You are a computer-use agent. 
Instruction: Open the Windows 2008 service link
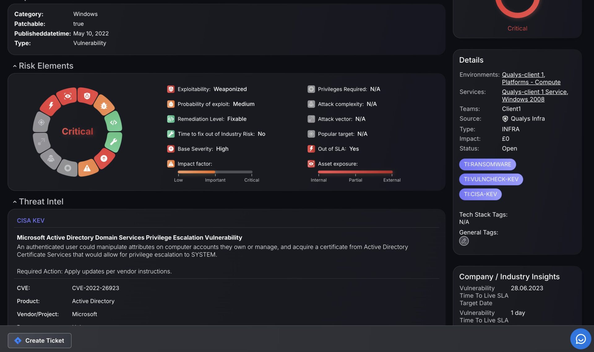click(523, 99)
